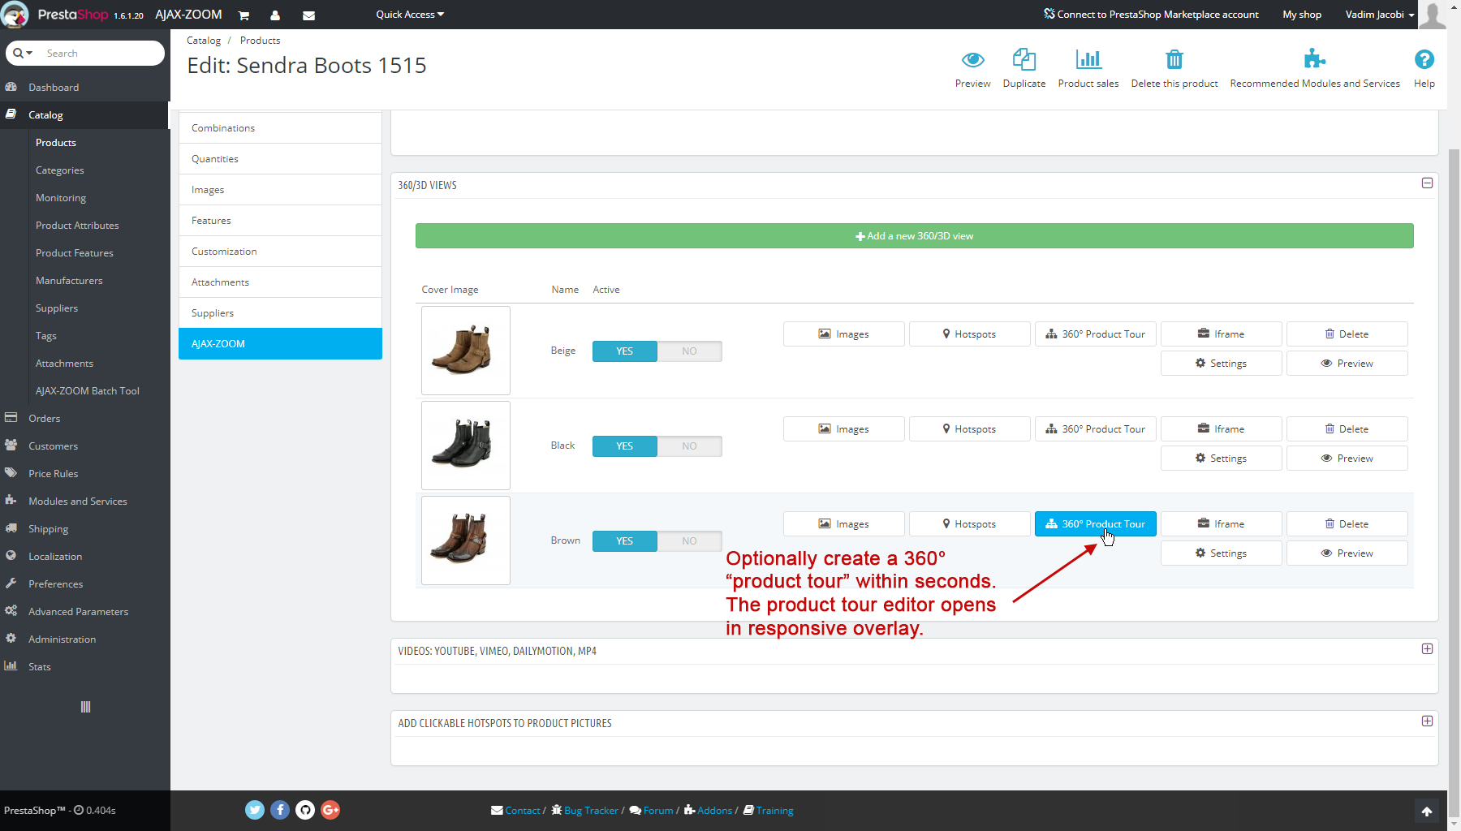Preview the Black 360 view
This screenshot has width=1461, height=831.
tap(1347, 459)
